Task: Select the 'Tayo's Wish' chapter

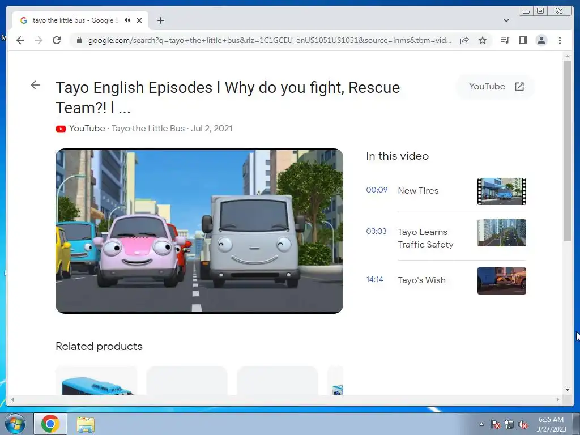Action: tap(421, 280)
